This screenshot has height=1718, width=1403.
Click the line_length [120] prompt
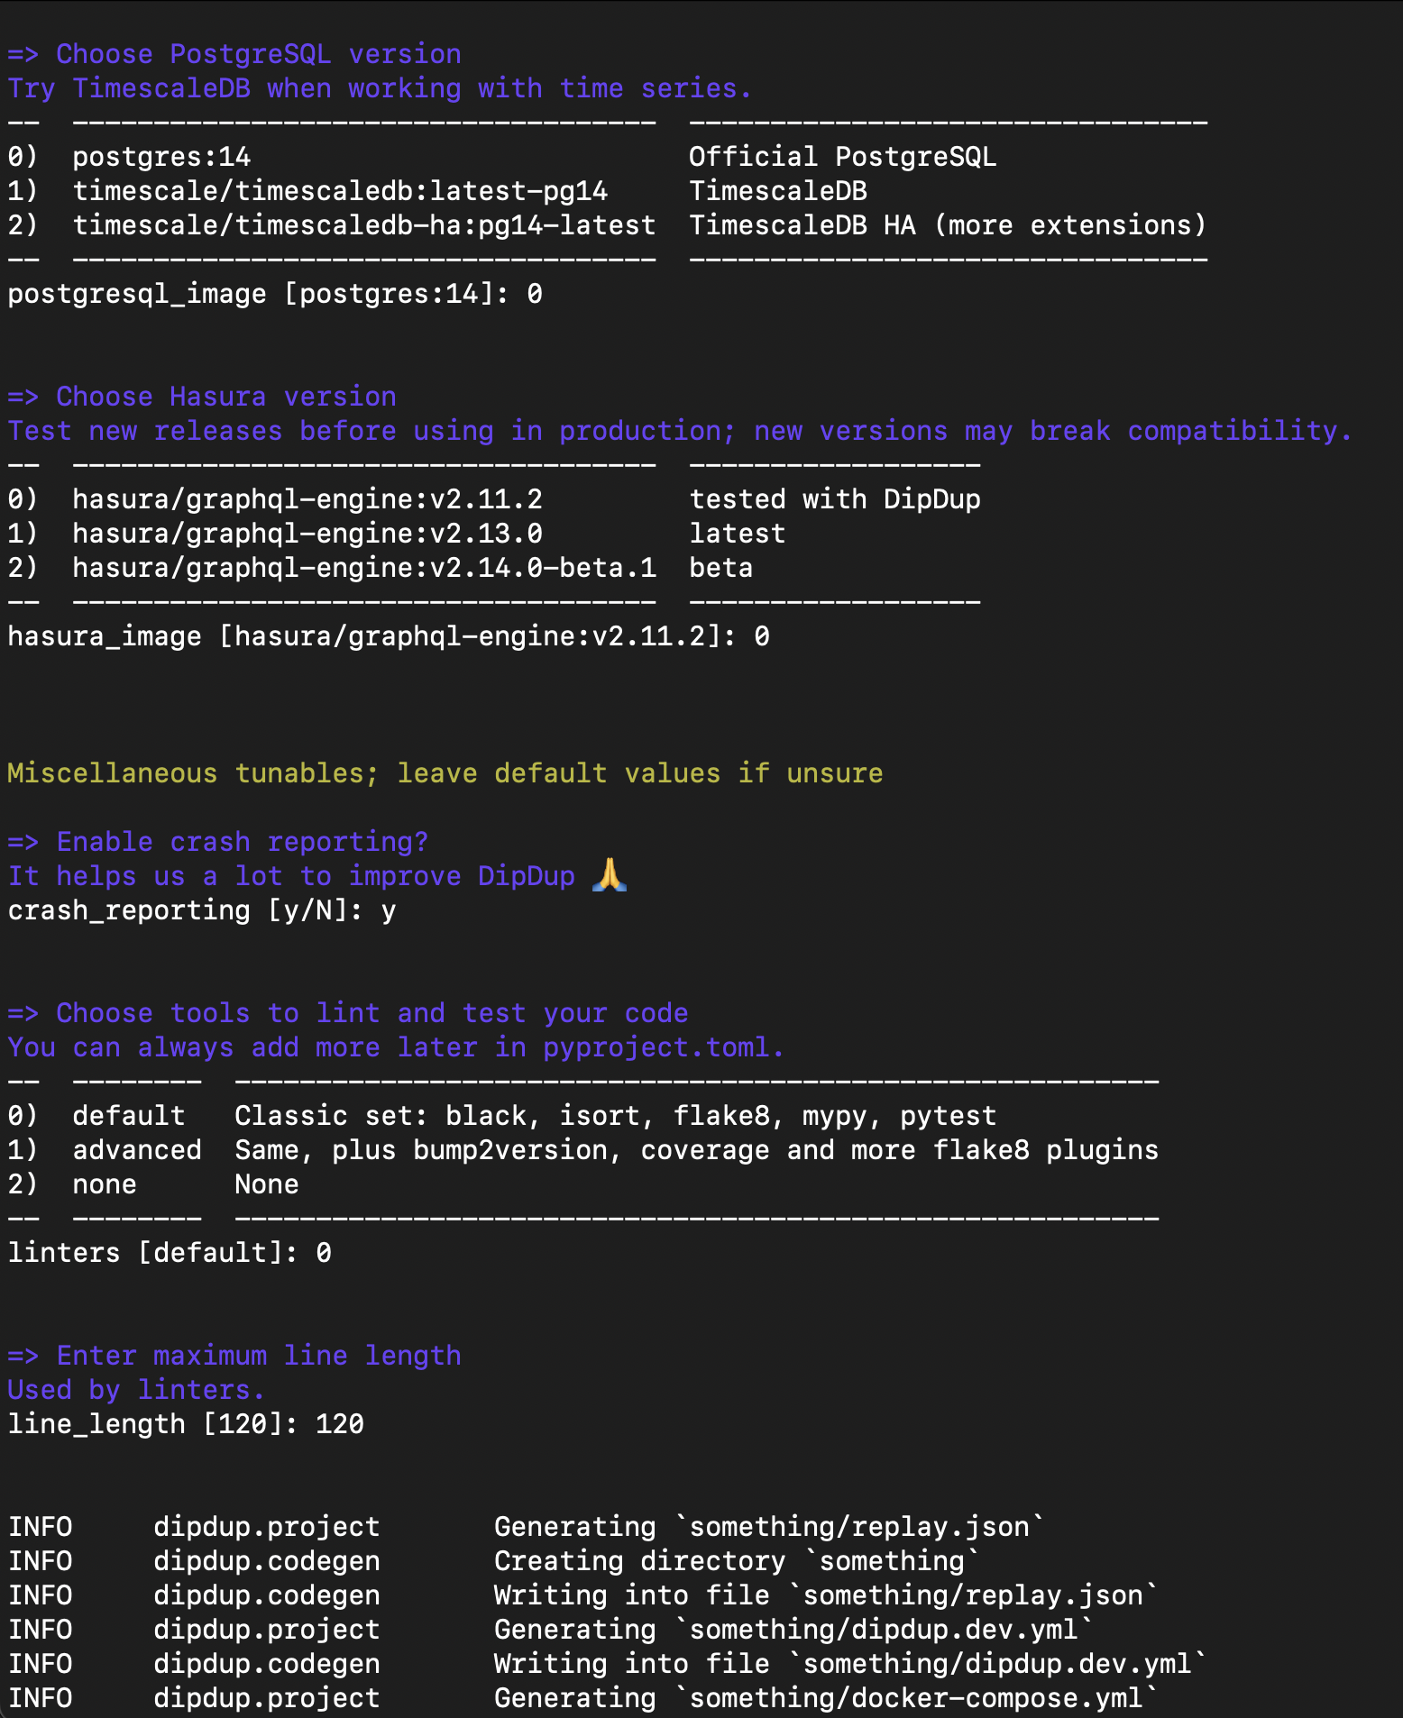pos(186,1424)
